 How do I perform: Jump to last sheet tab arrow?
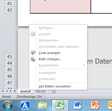point(15,91)
